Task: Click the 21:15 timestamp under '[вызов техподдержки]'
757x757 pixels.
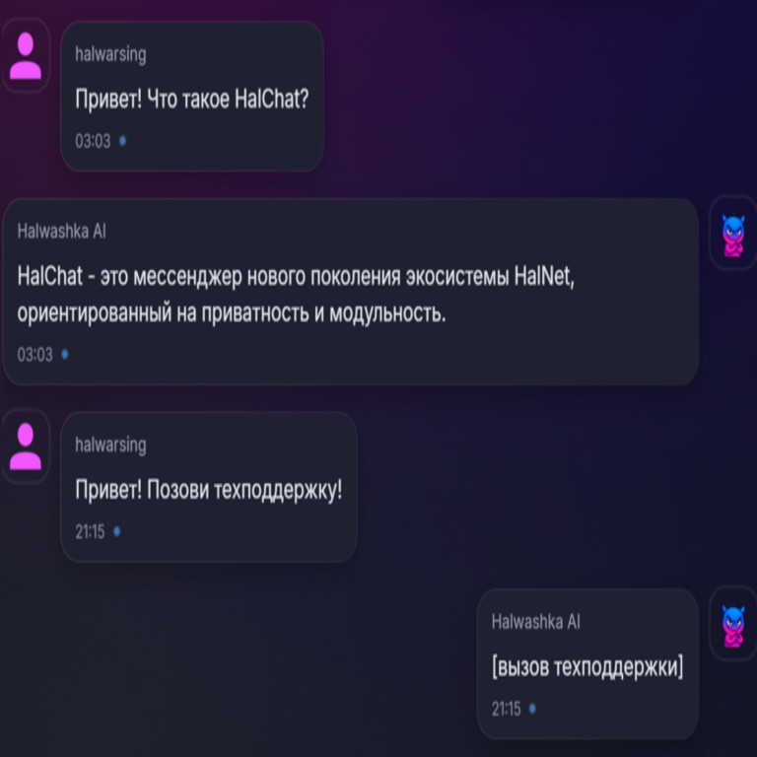Action: (506, 709)
